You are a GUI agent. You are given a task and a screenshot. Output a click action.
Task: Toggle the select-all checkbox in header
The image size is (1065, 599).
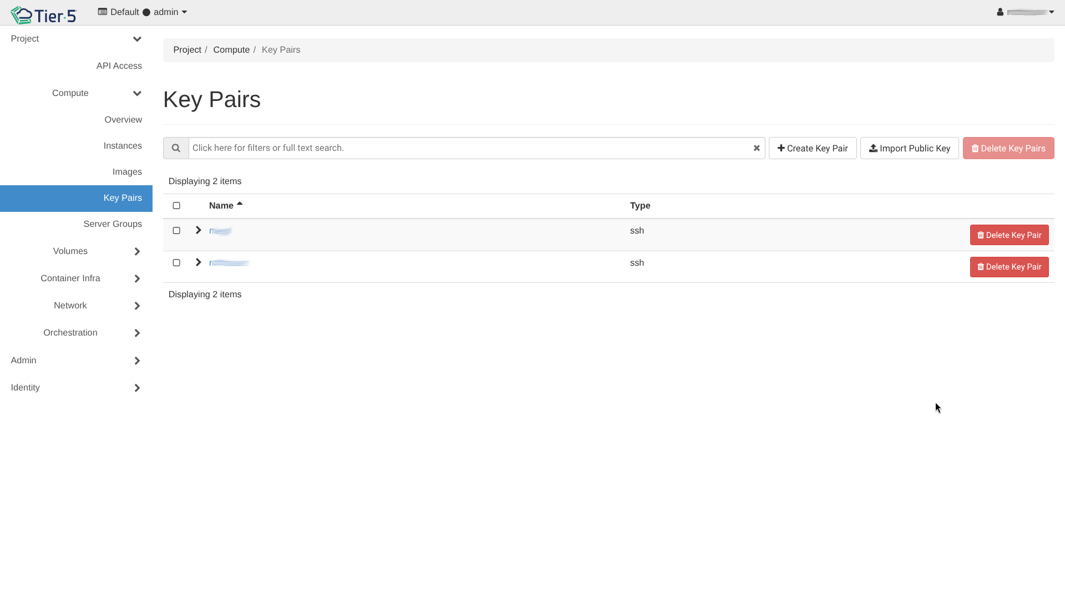click(x=176, y=206)
